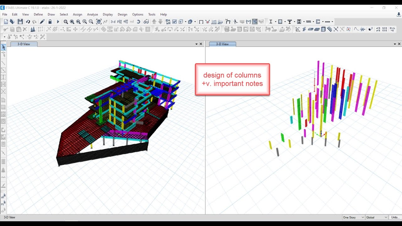This screenshot has height=226, width=402.
Task: Close the left 3-D View pane
Action: (201, 44)
